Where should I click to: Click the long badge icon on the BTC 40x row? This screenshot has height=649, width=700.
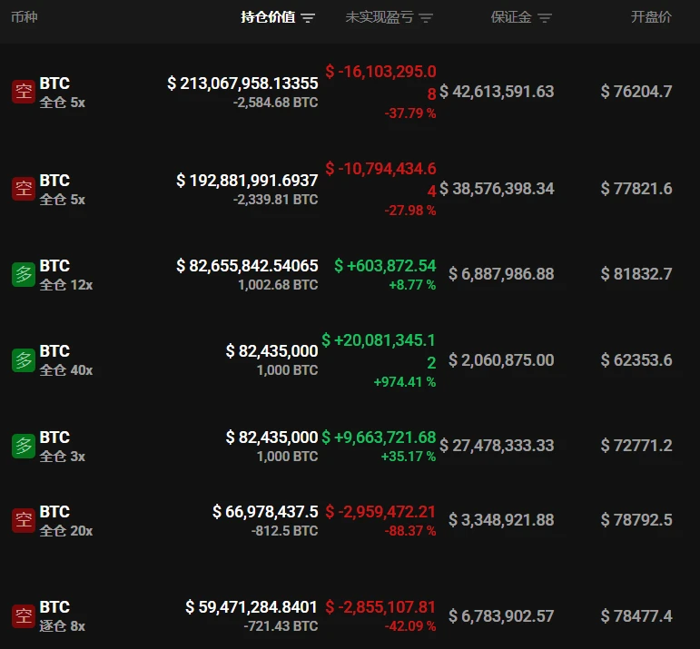tap(24, 360)
